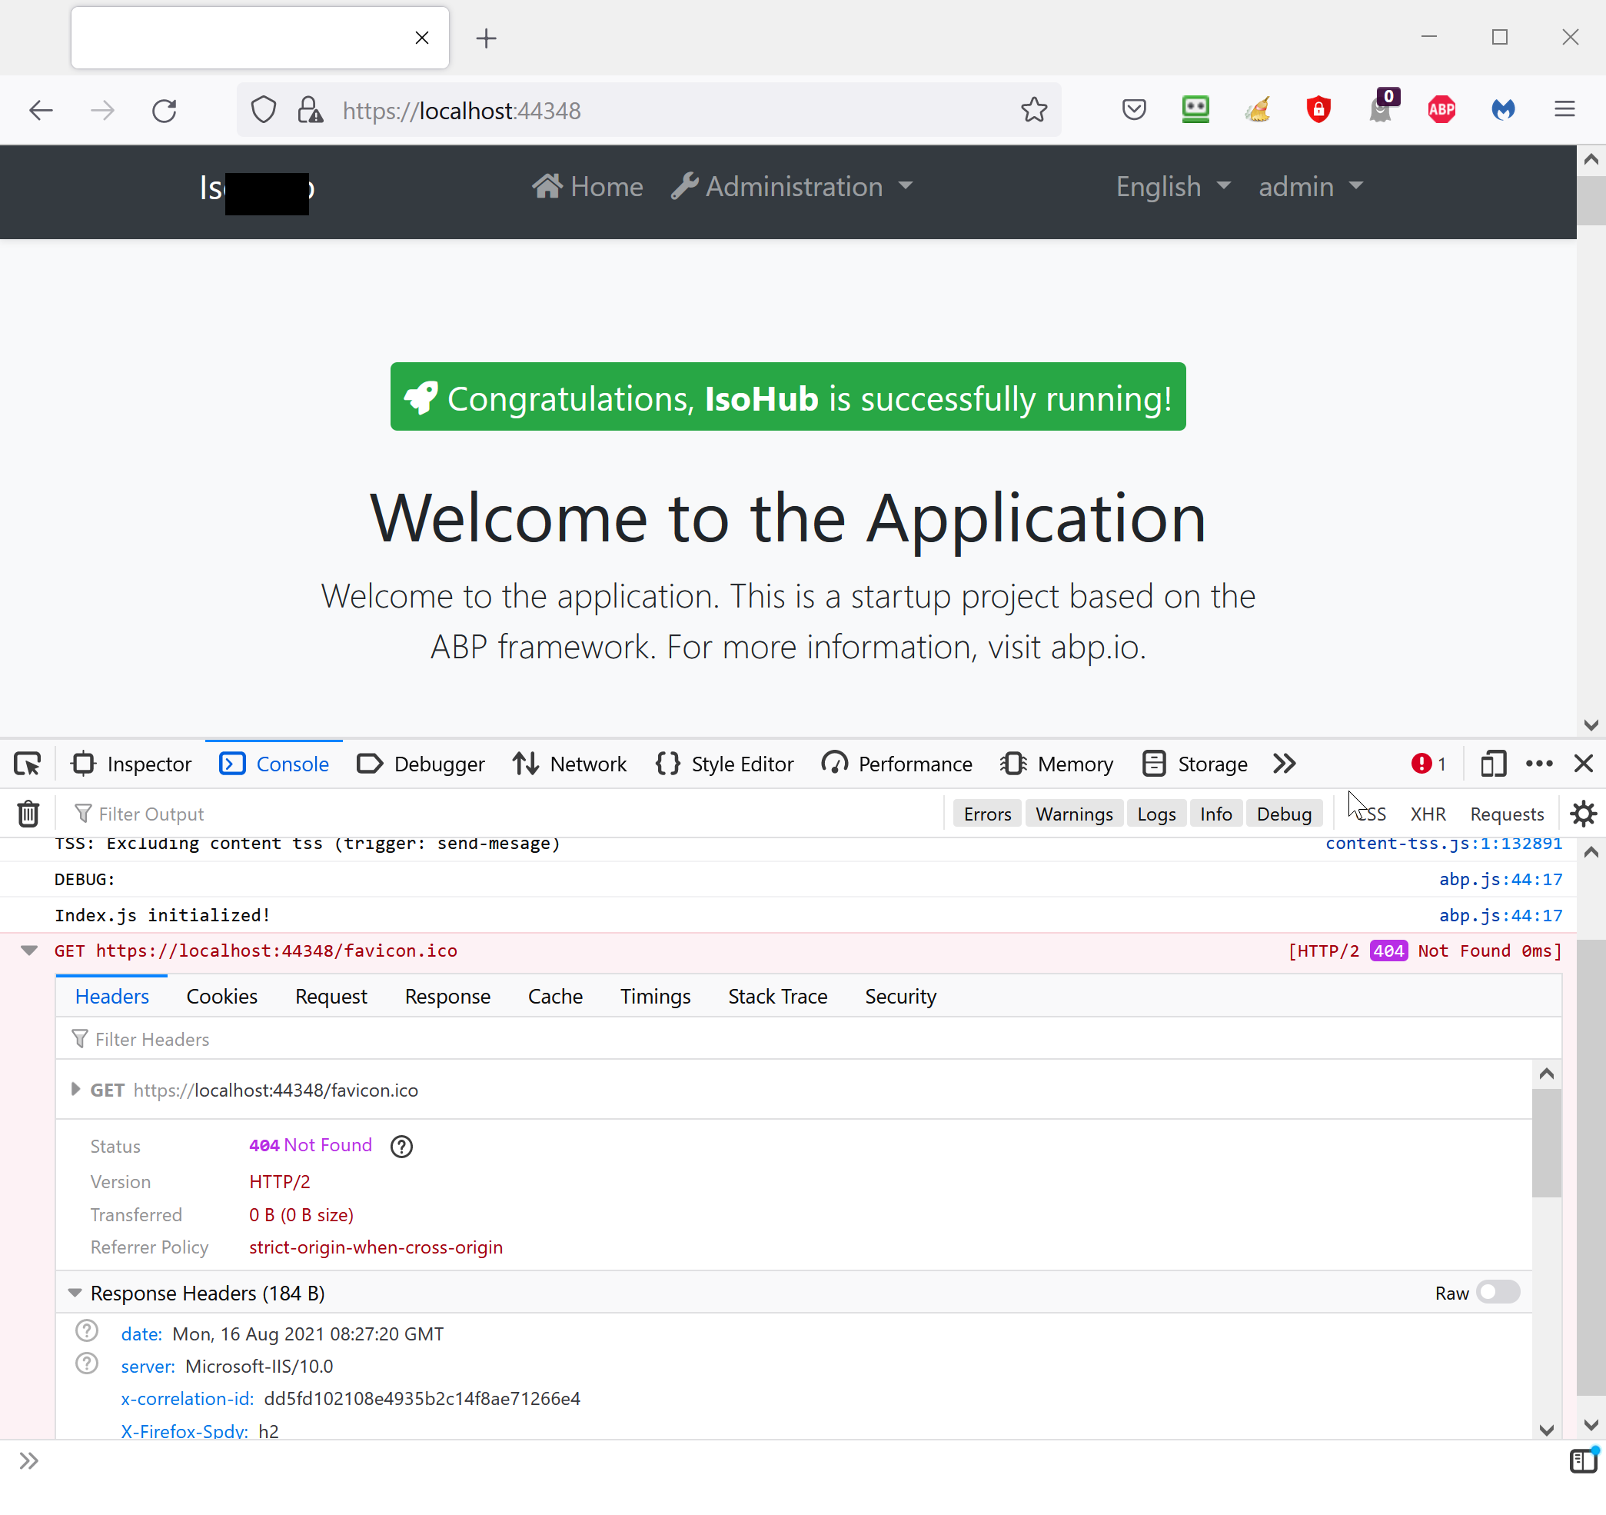Open abp.js:44:17 source location
Screen dimensions: 1606x1515
pyautogui.click(x=1501, y=879)
